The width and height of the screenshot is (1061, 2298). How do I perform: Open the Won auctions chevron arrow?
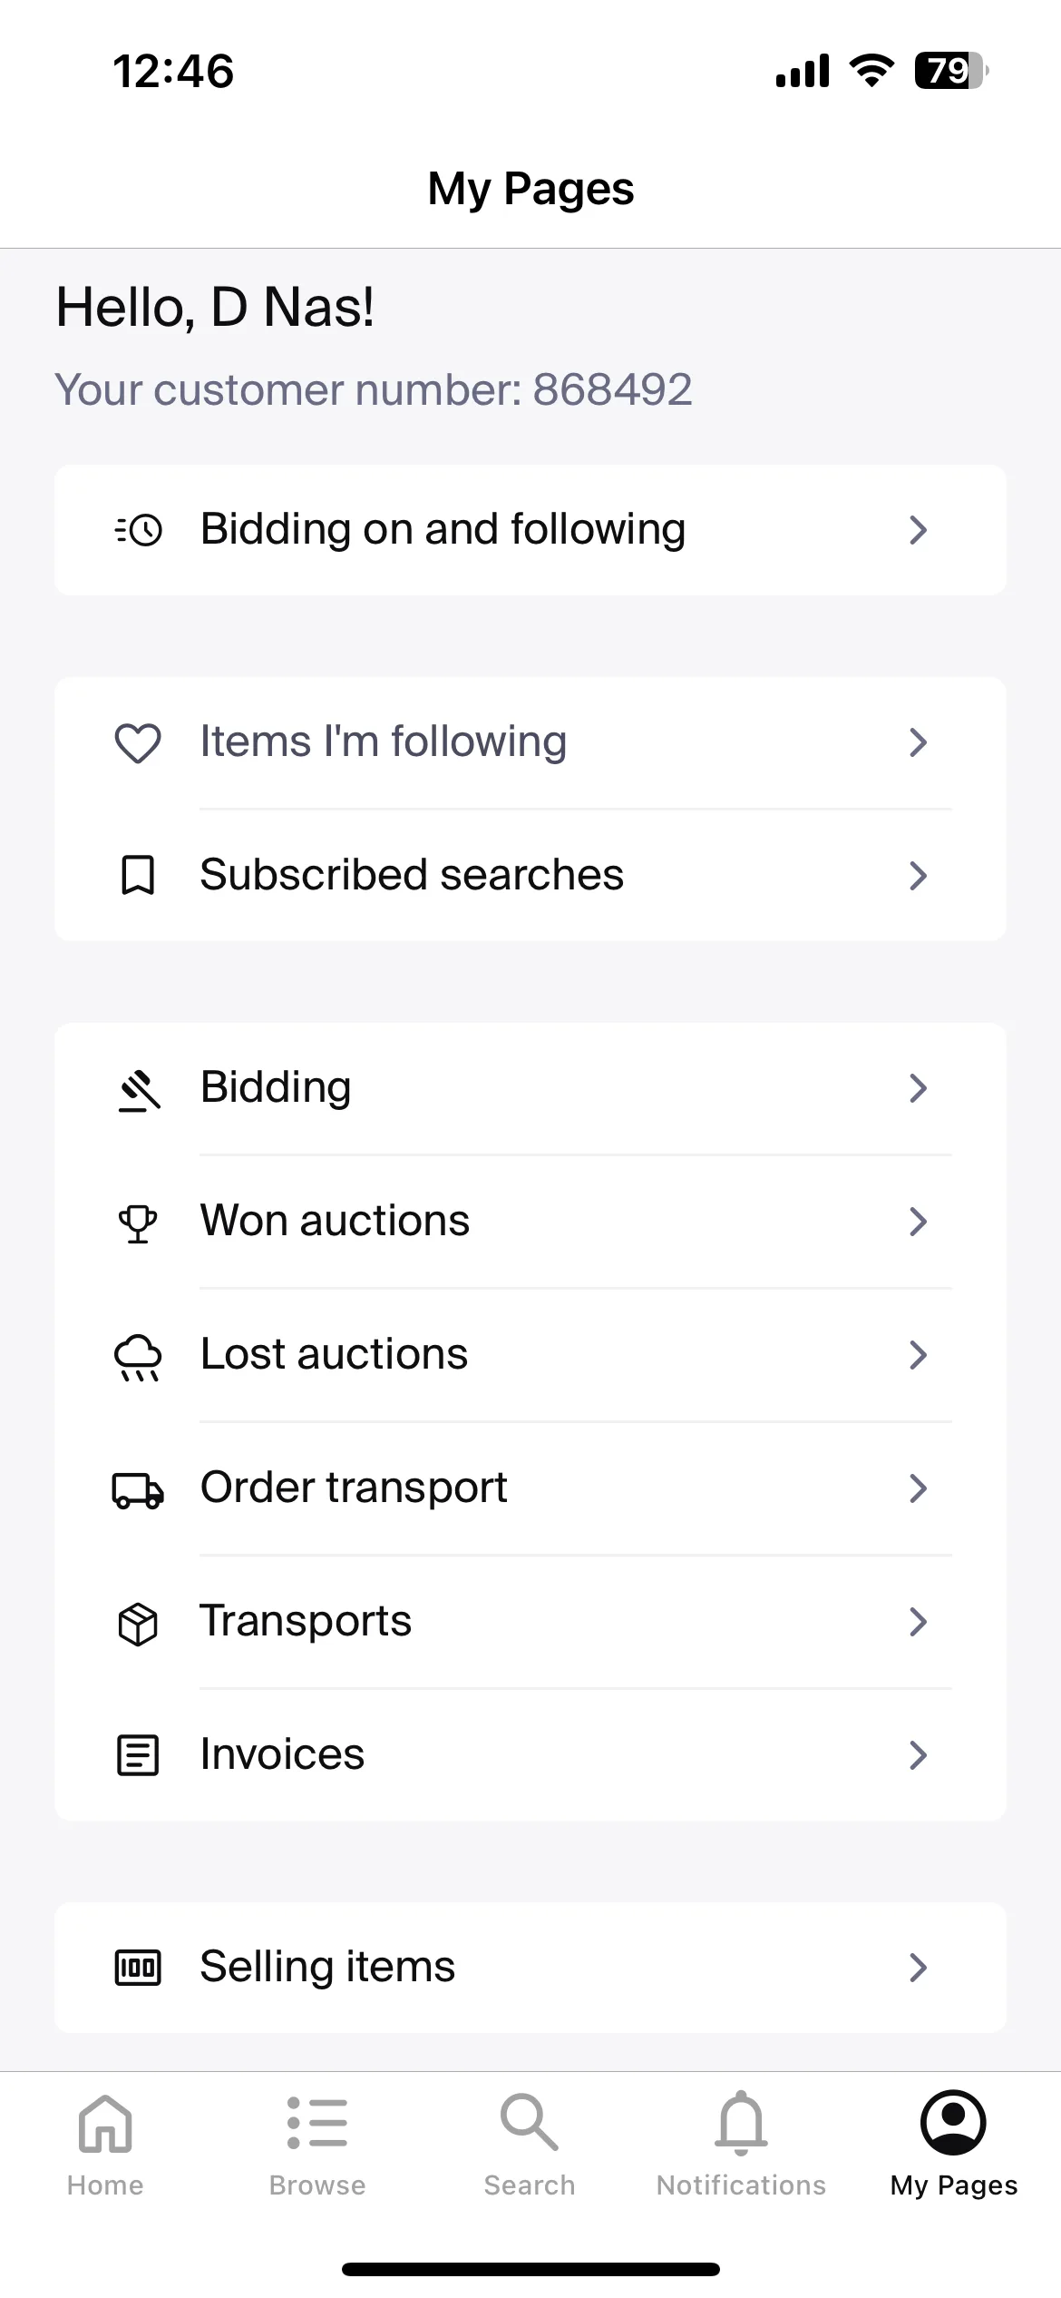(x=918, y=1222)
